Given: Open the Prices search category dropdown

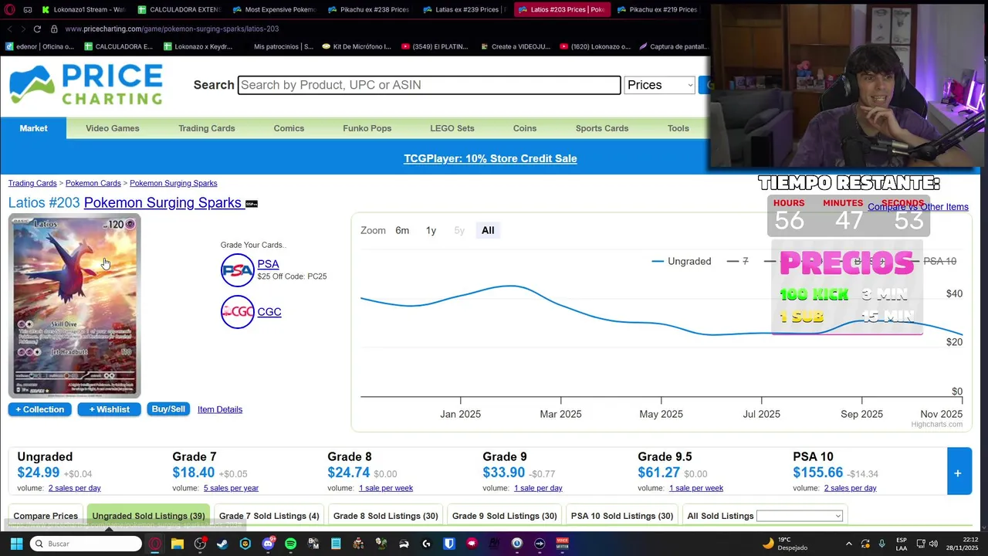Looking at the screenshot, I should (x=659, y=85).
